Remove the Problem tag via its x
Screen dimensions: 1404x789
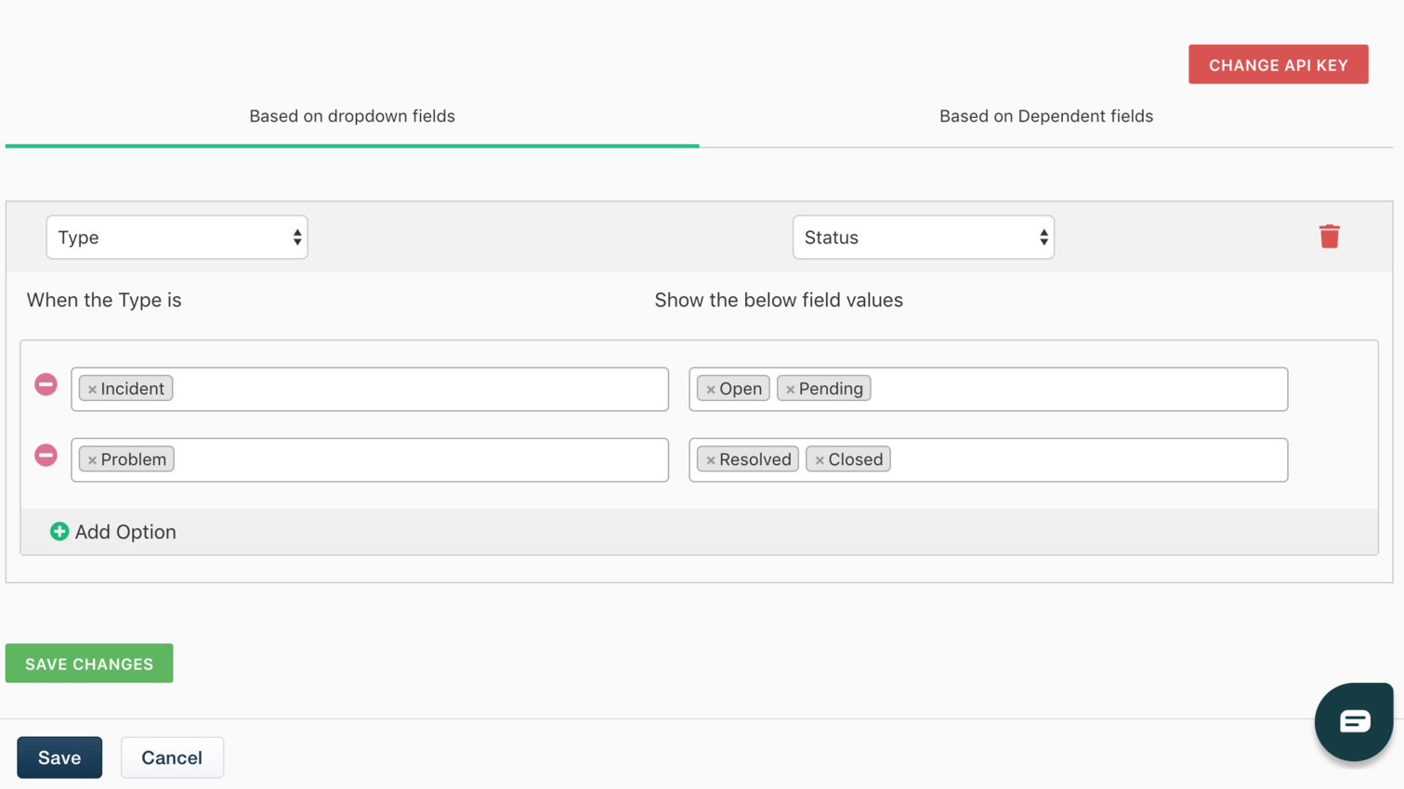tap(92, 460)
